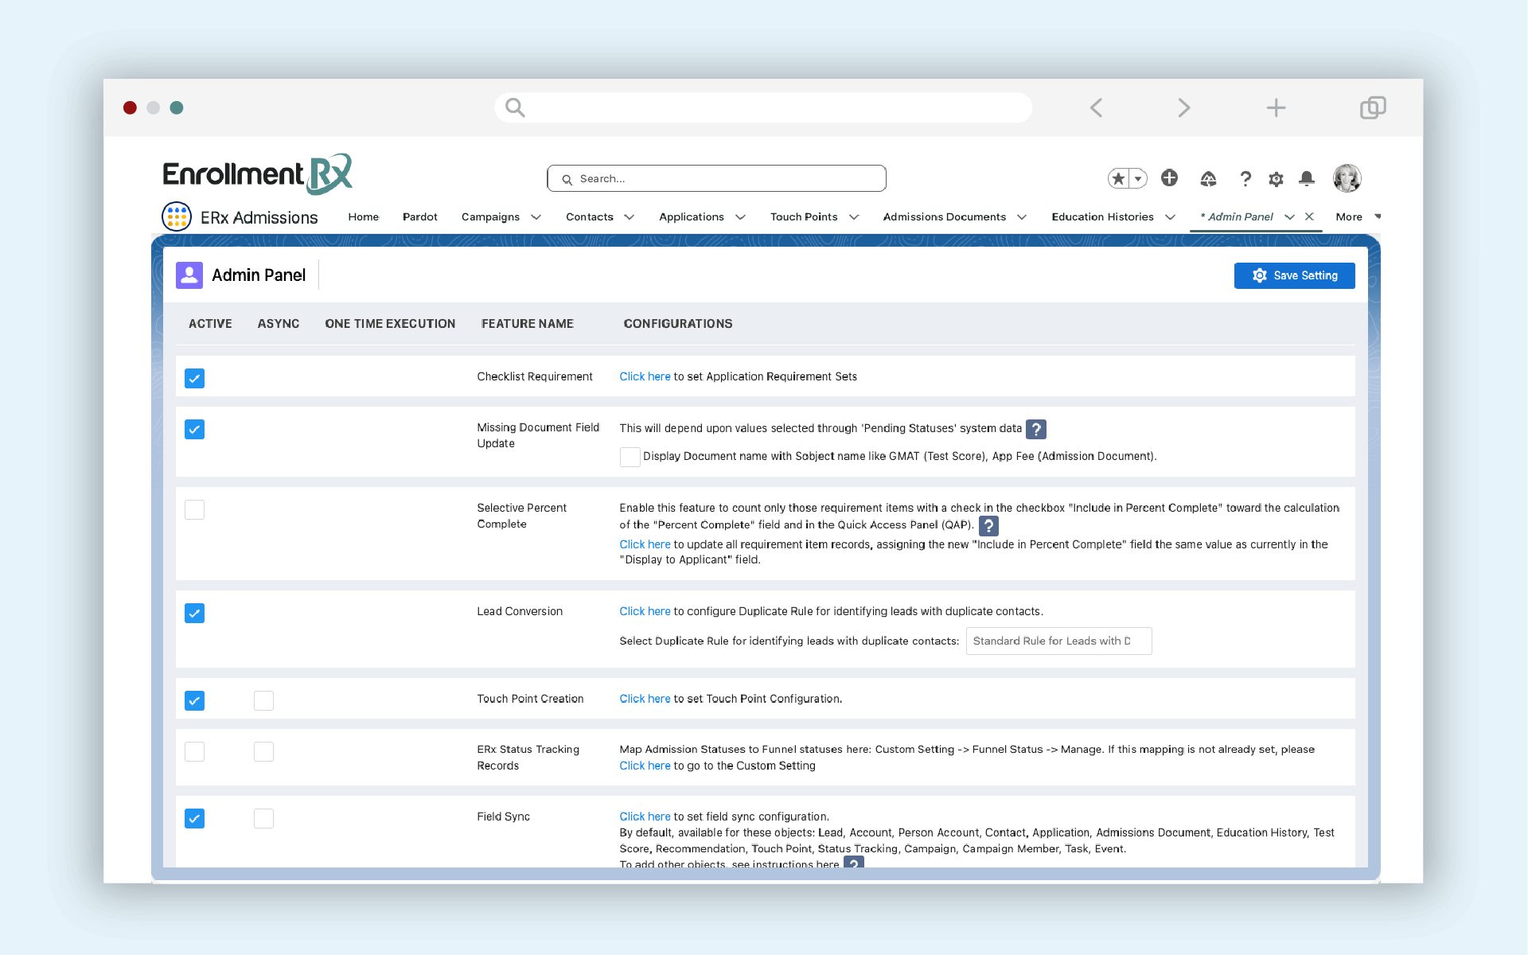Click the global create plus icon

coord(1169,178)
